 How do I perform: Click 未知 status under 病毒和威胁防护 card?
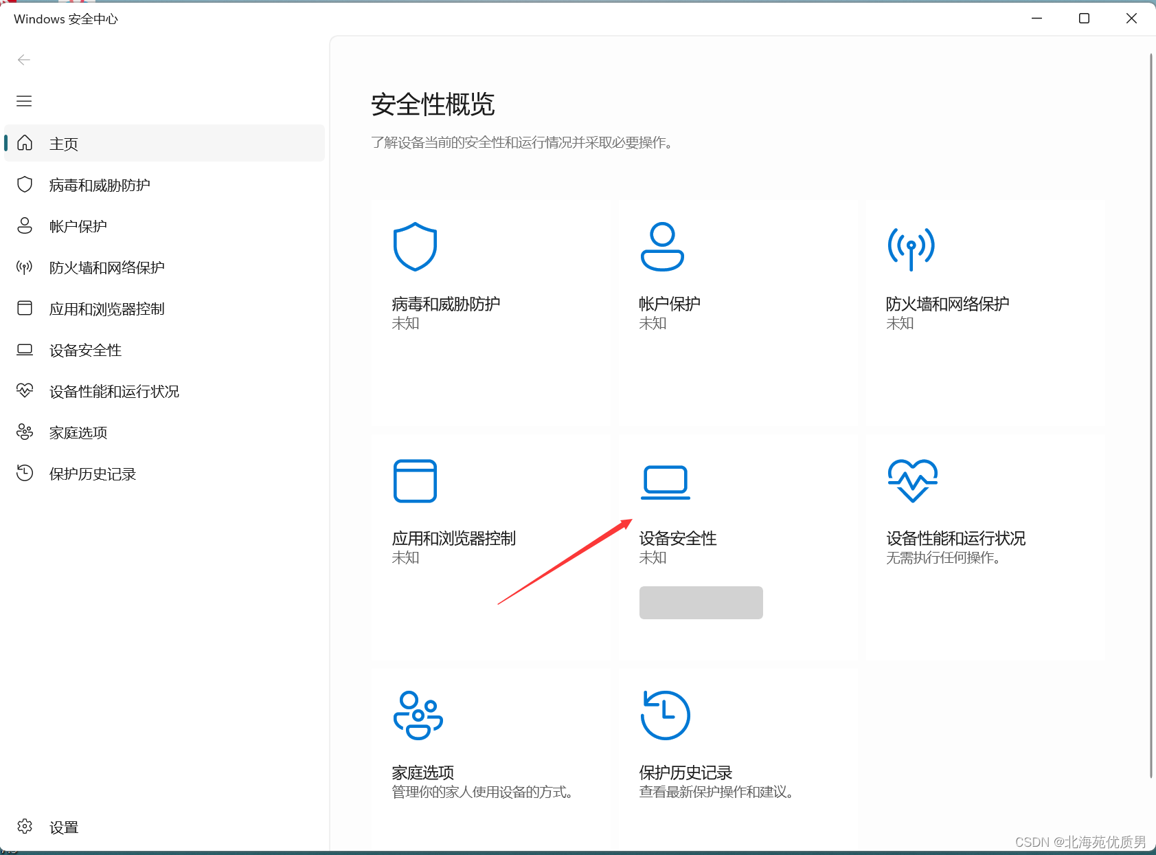coord(405,323)
